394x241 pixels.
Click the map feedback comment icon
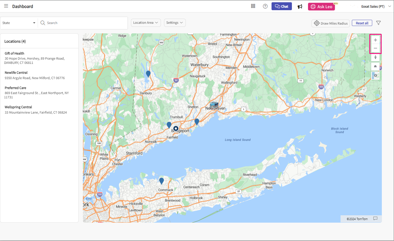pos(375,218)
